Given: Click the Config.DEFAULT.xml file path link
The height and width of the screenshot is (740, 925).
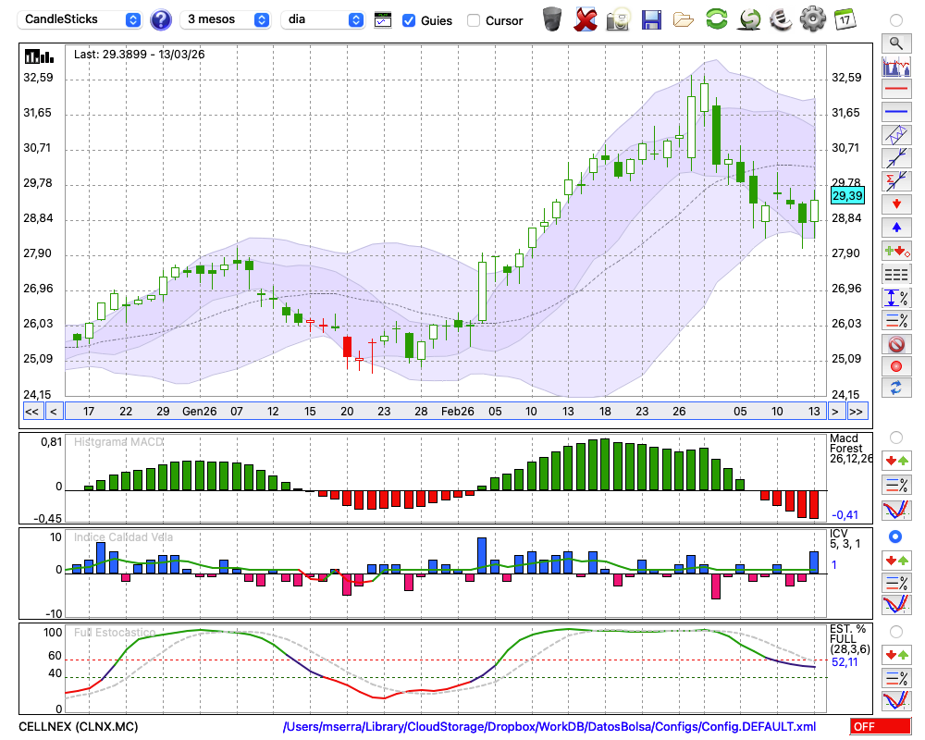Looking at the screenshot, I should 549,727.
